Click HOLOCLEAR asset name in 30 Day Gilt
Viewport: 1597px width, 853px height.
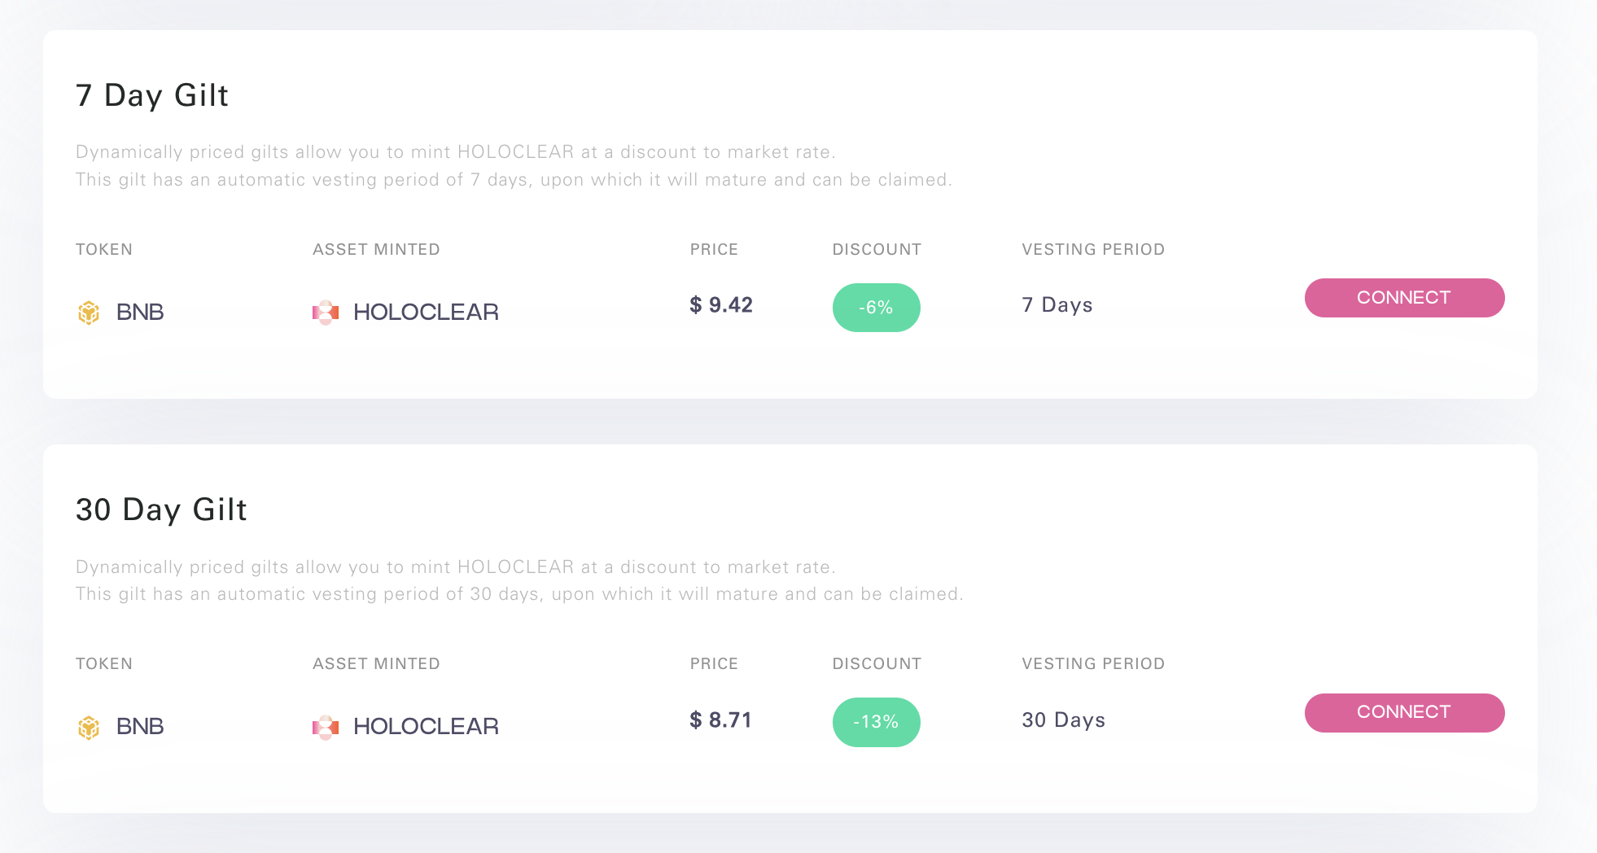426,727
